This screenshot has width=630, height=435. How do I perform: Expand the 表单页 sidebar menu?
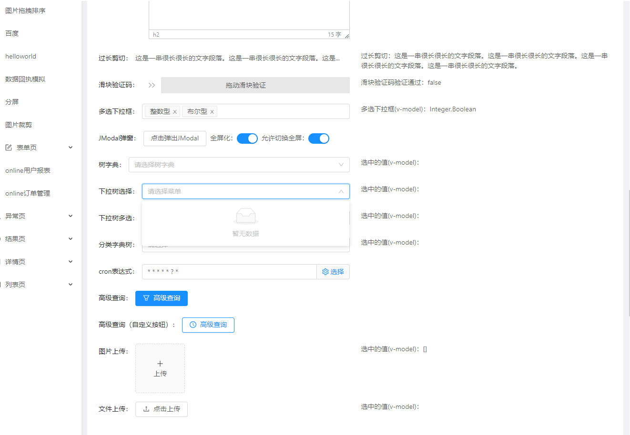(71, 148)
